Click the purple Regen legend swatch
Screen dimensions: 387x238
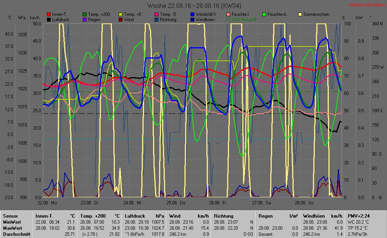pyautogui.click(x=85, y=20)
